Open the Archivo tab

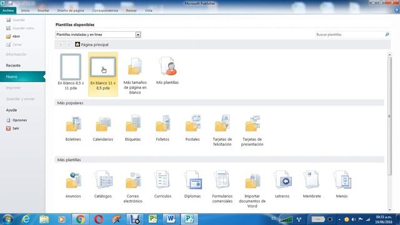point(8,11)
